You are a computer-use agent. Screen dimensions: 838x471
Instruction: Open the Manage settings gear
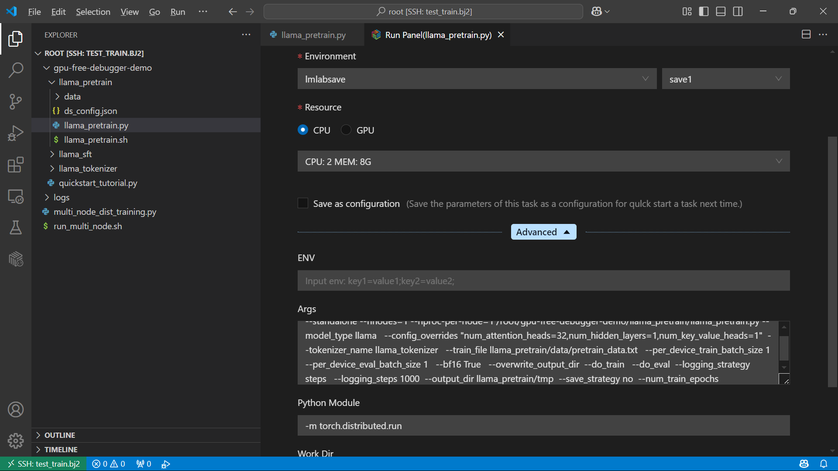click(16, 441)
